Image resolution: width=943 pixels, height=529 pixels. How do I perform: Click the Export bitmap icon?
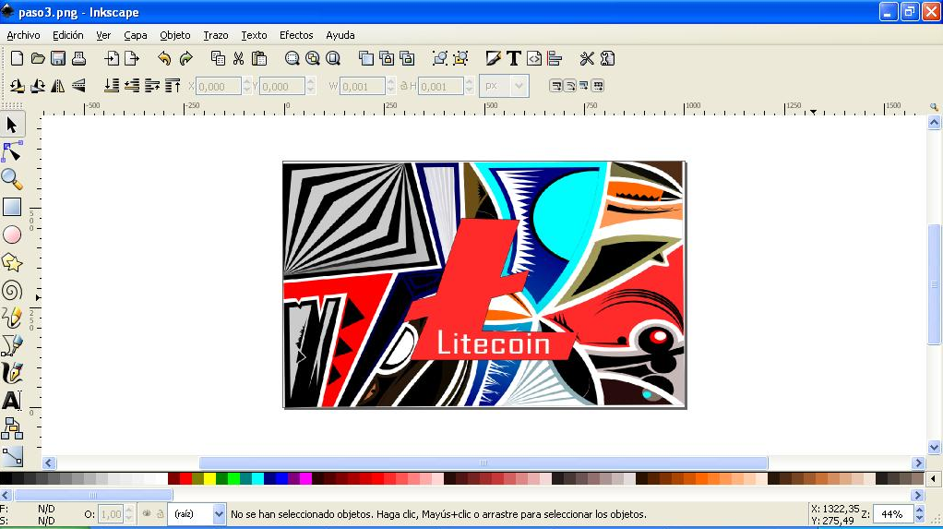click(132, 58)
